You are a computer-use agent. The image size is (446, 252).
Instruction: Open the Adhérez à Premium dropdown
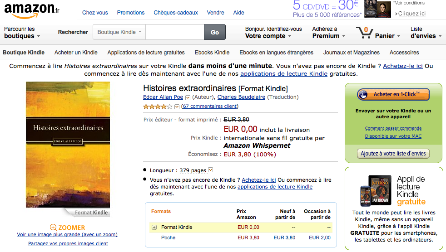click(328, 32)
